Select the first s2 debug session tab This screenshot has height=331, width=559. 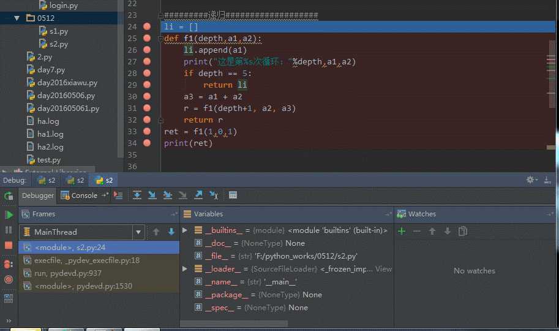pos(47,180)
